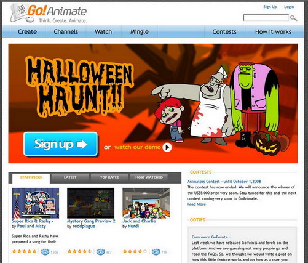This screenshot has height=263, width=308.
Task: Go to the Contests page
Action: point(224,31)
